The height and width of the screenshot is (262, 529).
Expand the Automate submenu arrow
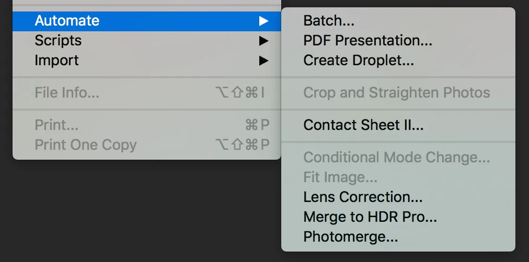(263, 21)
